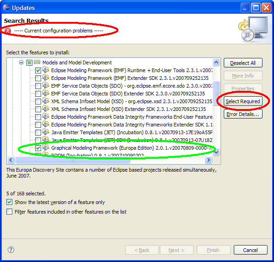Open Error Details dialog
The width and height of the screenshot is (274, 262).
pyautogui.click(x=243, y=114)
